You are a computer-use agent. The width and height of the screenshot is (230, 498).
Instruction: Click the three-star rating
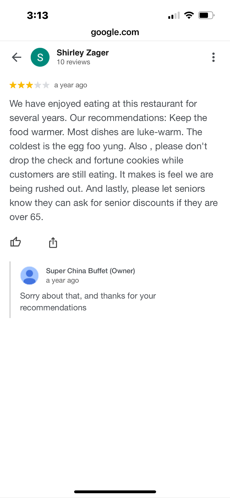click(29, 85)
